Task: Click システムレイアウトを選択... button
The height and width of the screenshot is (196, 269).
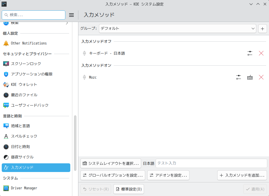Action: click(x=111, y=163)
